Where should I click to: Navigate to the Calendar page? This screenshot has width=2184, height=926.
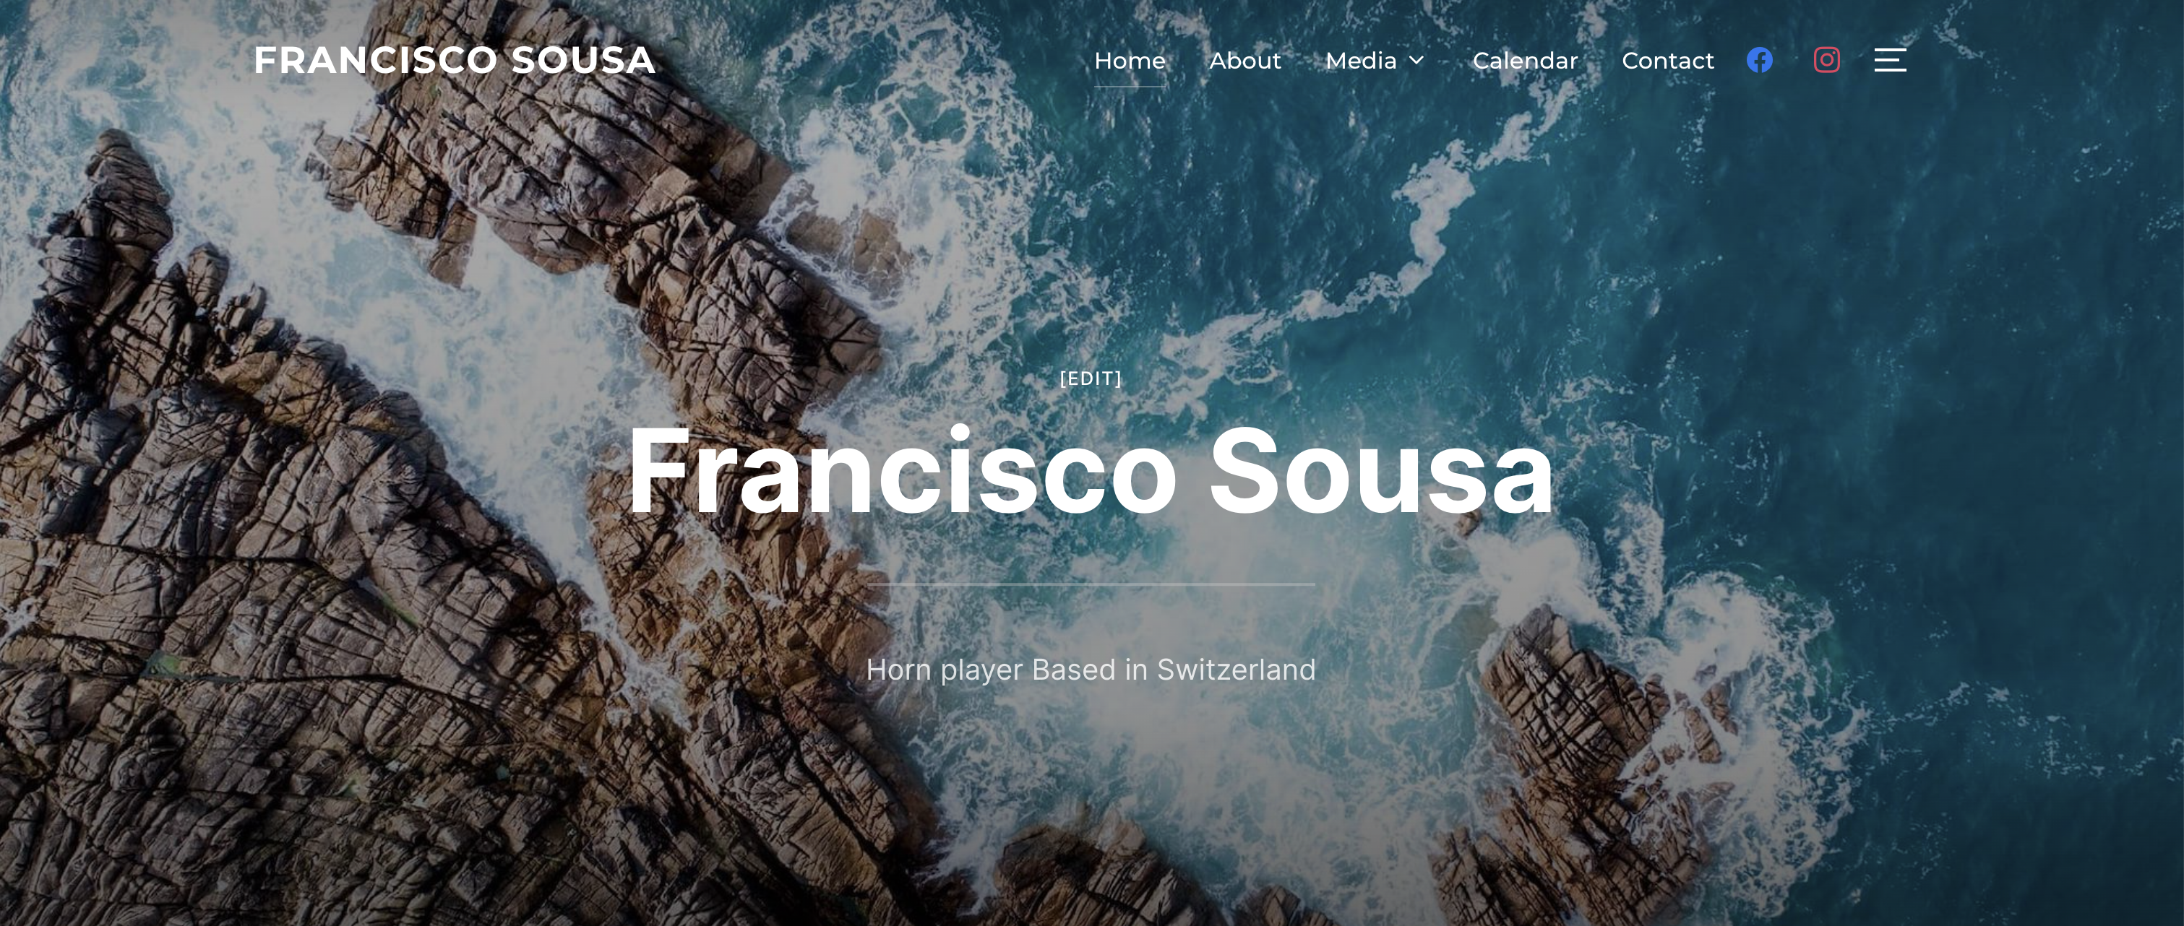[x=1524, y=61]
